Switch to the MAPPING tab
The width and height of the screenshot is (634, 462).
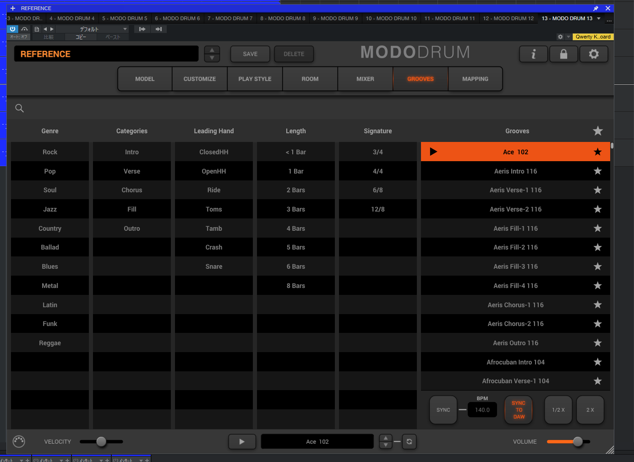475,79
